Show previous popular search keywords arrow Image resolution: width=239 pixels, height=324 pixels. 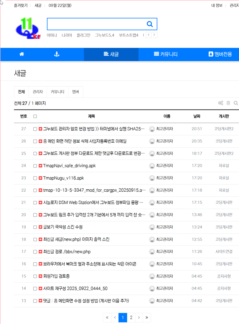149,35
